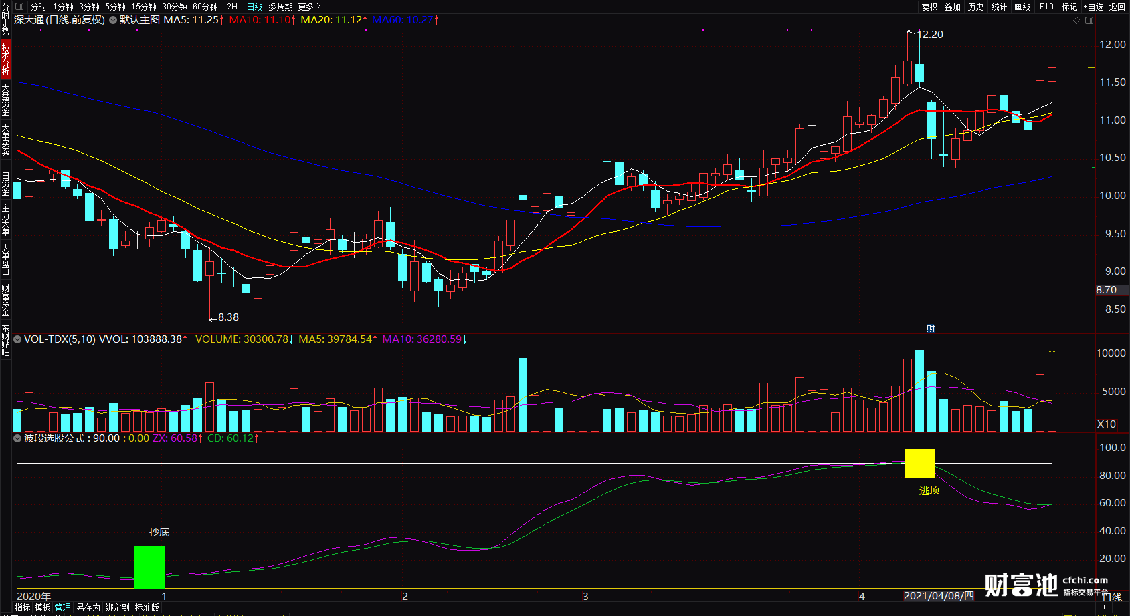1130x616 pixels.
Task: Click X10 volume scale label
Action: point(1107,424)
